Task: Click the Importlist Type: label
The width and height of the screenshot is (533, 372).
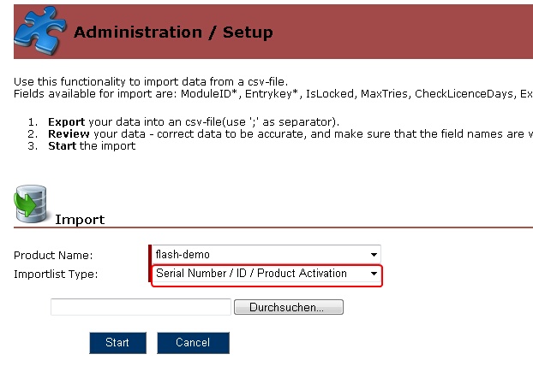Action: coord(56,275)
